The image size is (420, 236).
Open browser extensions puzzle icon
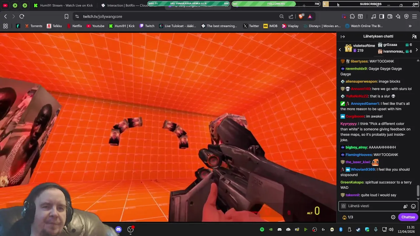pos(352,16)
